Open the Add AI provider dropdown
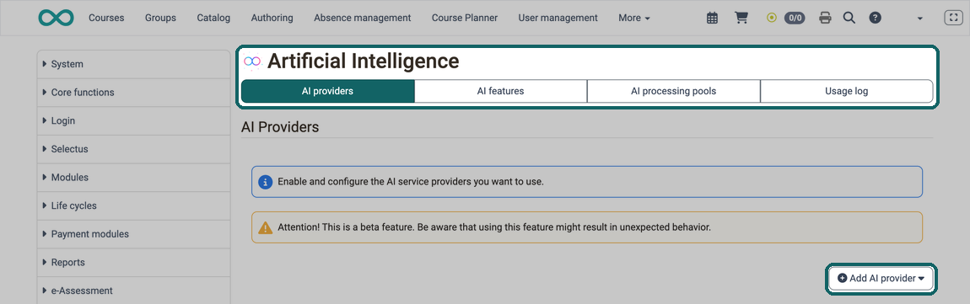This screenshot has height=304, width=970. [881, 279]
